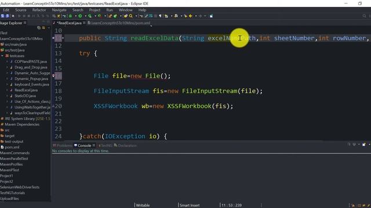Viewport: 371px width, 208px height.
Task: Click the quick access search icon at top right
Action: pyautogui.click(x=364, y=16)
